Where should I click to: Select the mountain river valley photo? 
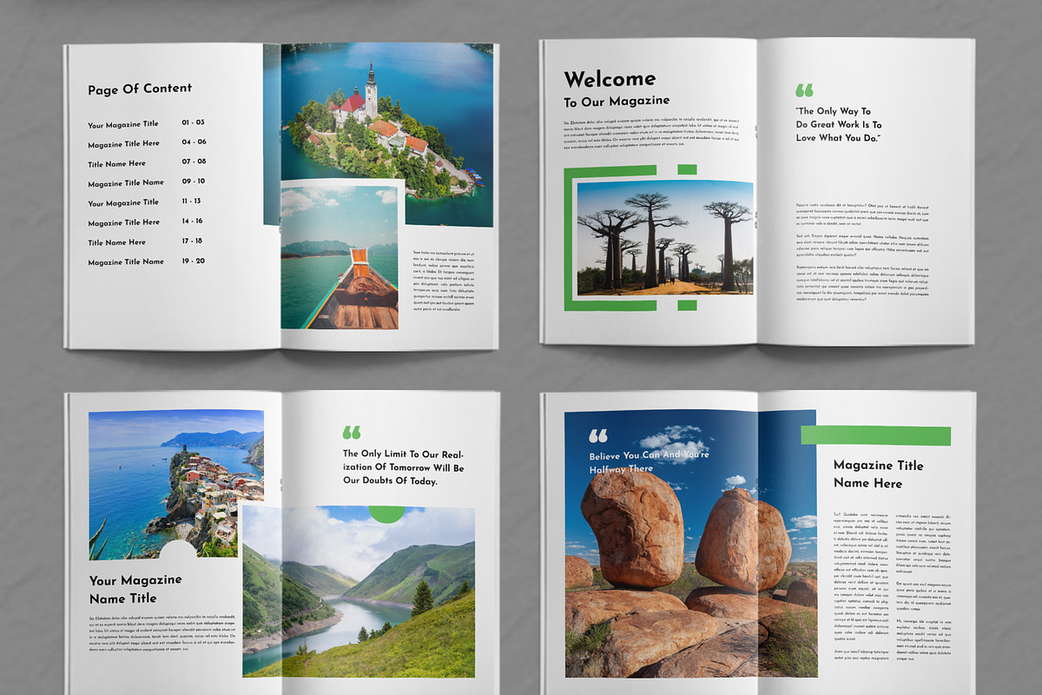tap(359, 592)
